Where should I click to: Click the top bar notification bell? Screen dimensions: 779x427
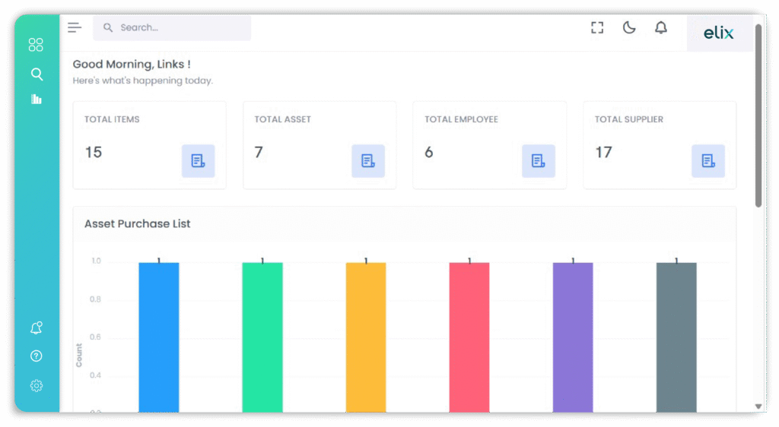pyautogui.click(x=660, y=28)
